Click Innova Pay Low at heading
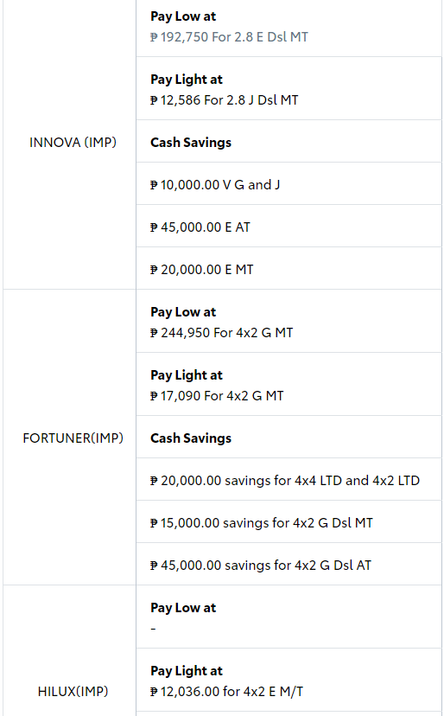The width and height of the screenshot is (444, 716). tap(183, 16)
